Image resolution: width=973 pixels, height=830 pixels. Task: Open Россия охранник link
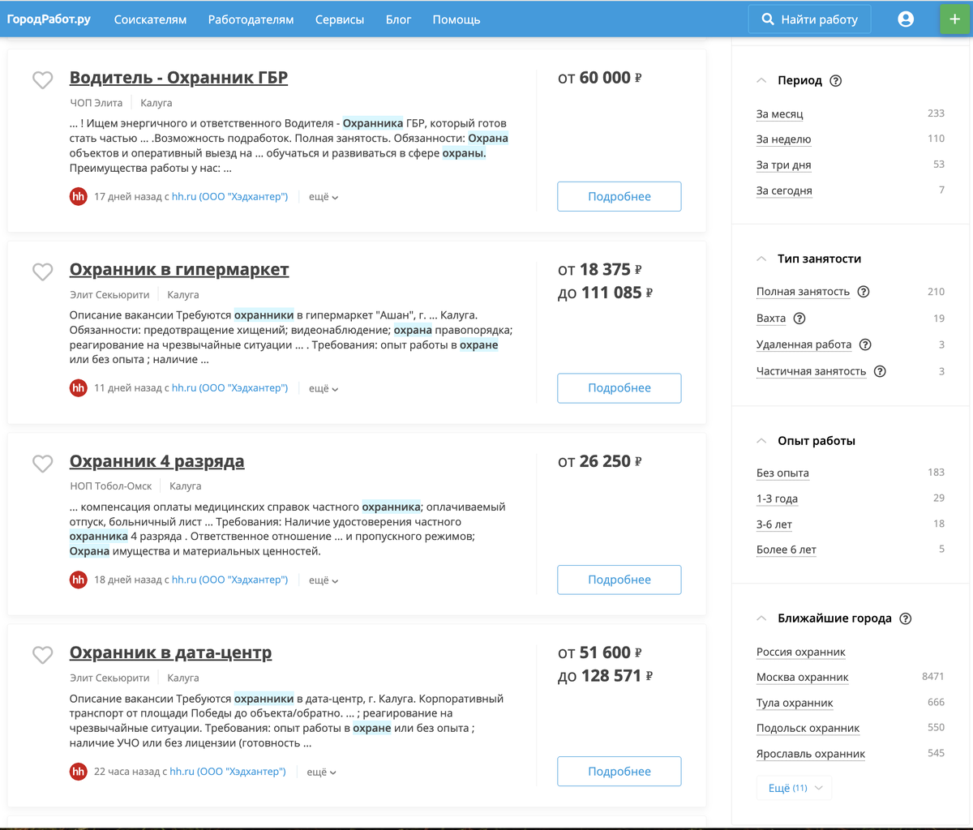pos(801,652)
